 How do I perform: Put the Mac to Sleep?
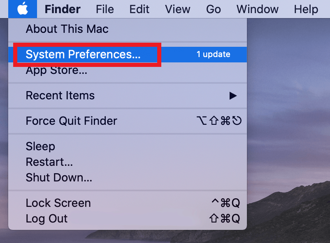[x=39, y=146]
